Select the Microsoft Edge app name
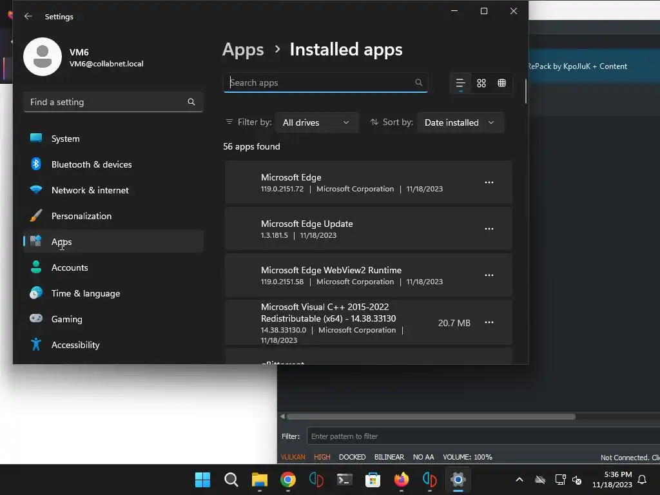 tap(291, 177)
